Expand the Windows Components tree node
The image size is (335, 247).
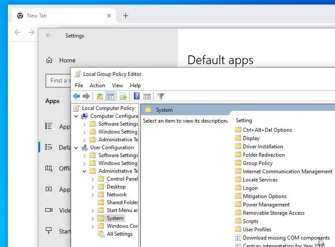click(93, 226)
